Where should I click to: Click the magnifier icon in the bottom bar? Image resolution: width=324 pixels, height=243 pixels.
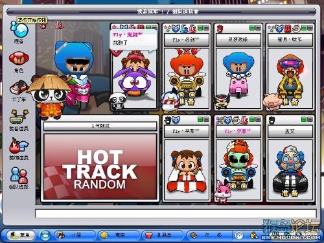pos(253,235)
